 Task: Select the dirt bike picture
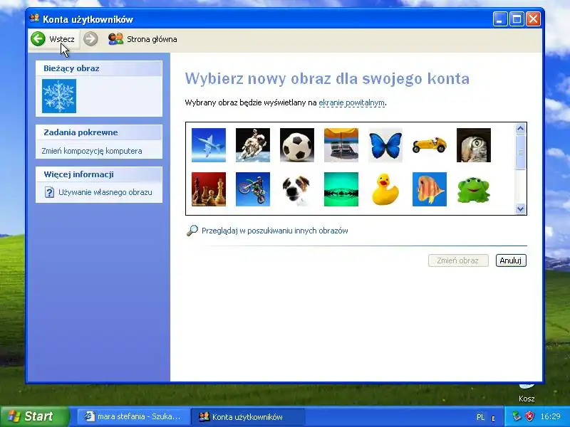pos(253,189)
